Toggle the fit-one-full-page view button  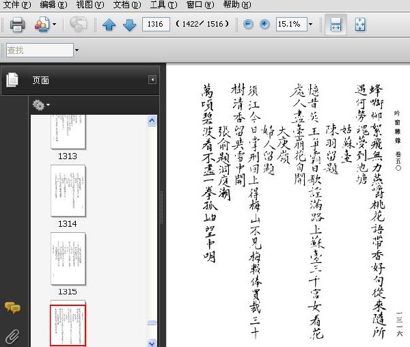360,25
